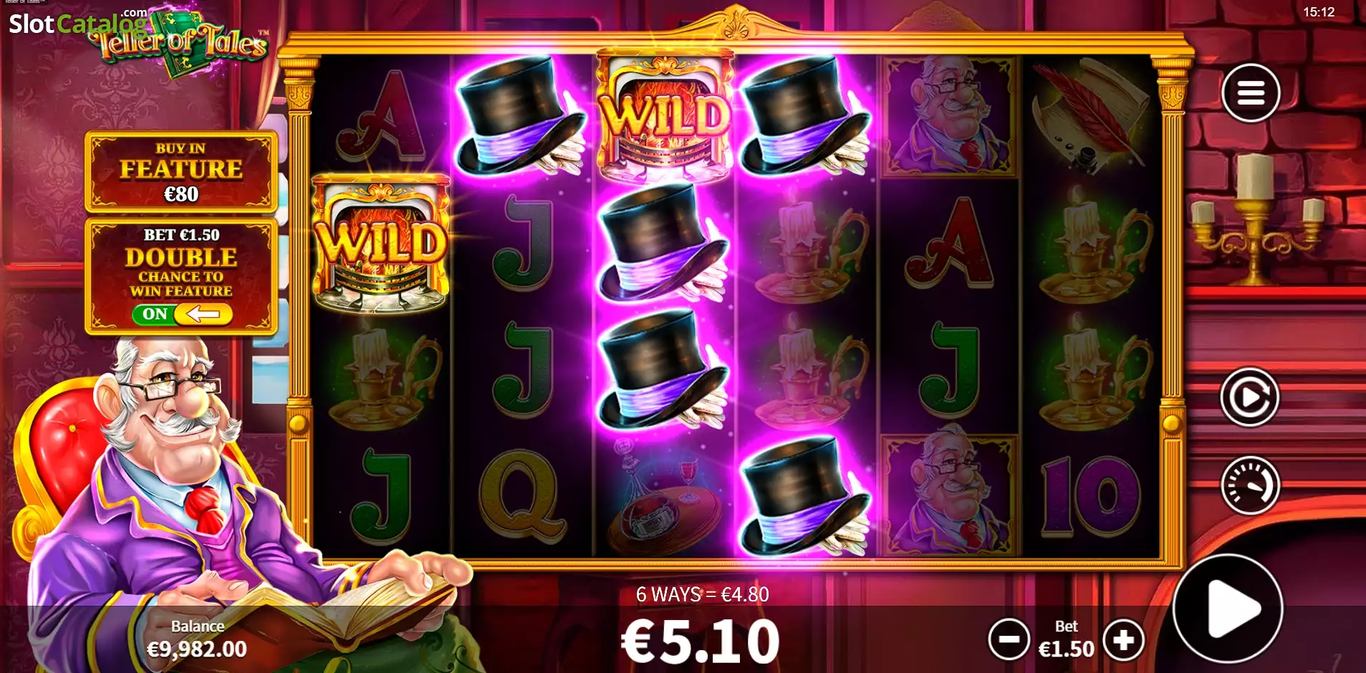Viewport: 1366px width, 673px height.
Task: Increase bet with the plus button
Action: pyautogui.click(x=1124, y=639)
